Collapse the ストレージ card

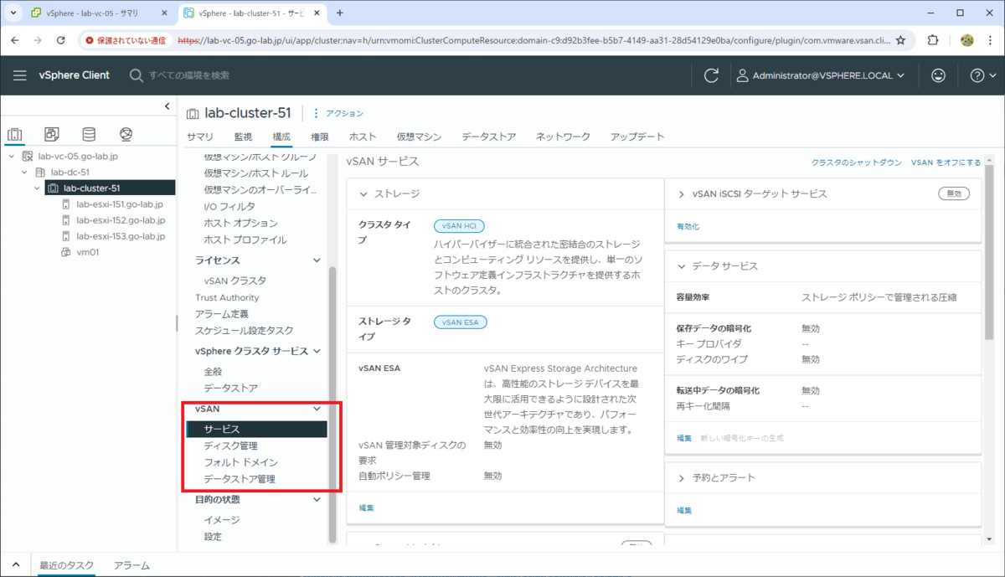click(x=363, y=193)
